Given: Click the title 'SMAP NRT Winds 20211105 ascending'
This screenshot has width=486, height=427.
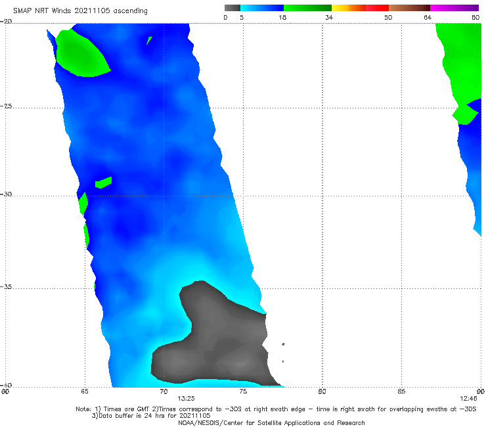Looking at the screenshot, I should [x=80, y=11].
